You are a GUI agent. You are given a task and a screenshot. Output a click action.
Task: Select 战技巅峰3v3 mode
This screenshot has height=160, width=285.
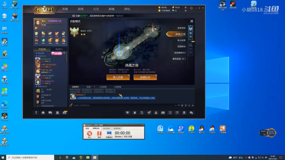tap(180, 53)
